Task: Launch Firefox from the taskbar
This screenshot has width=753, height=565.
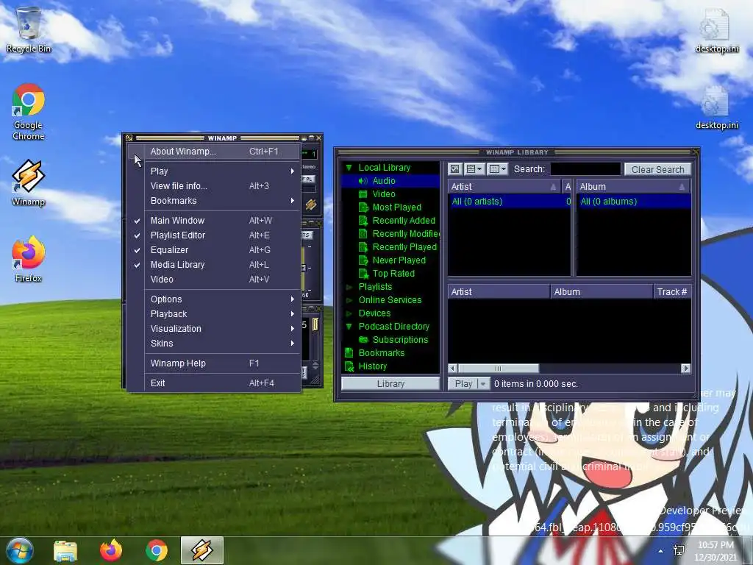Action: point(111,550)
